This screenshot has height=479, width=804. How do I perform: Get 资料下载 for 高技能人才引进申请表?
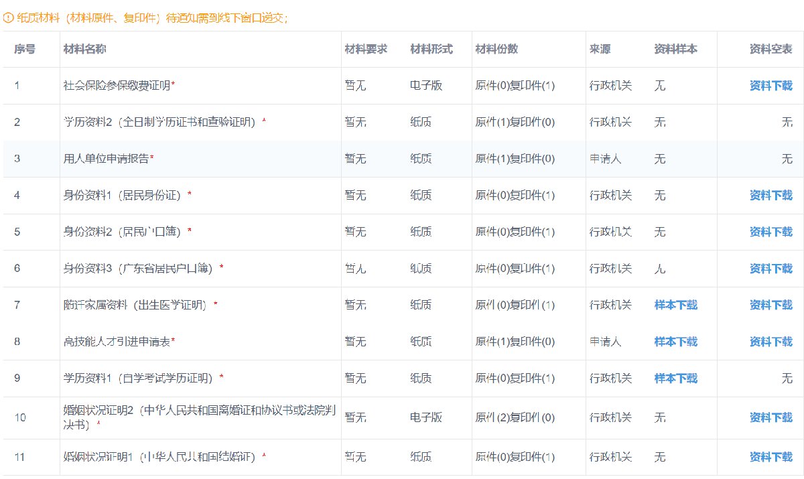point(770,342)
